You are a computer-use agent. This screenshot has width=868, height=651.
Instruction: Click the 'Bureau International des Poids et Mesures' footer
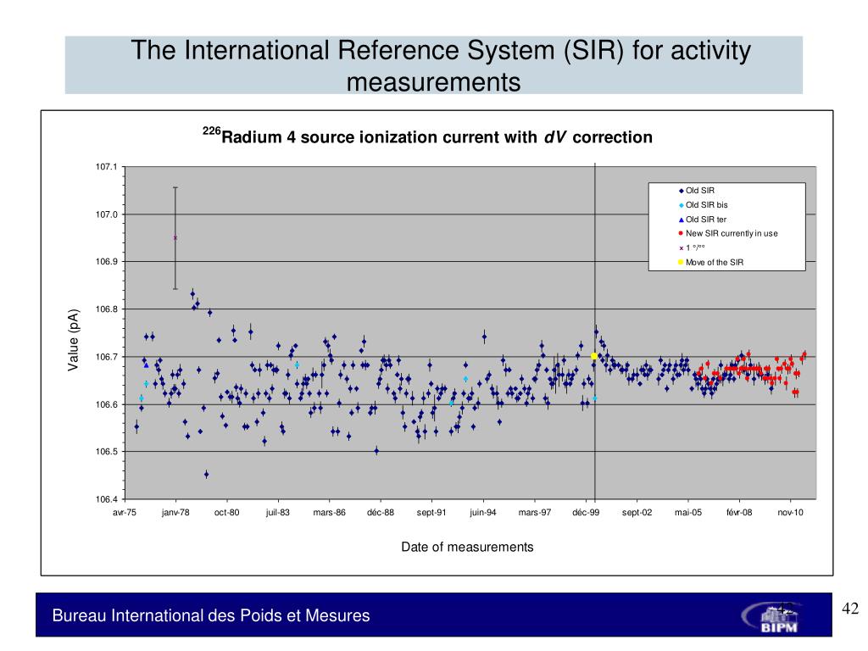pos(211,615)
